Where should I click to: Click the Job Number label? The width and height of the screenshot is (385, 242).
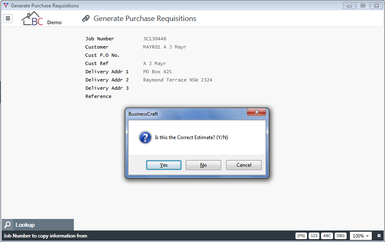(x=100, y=39)
